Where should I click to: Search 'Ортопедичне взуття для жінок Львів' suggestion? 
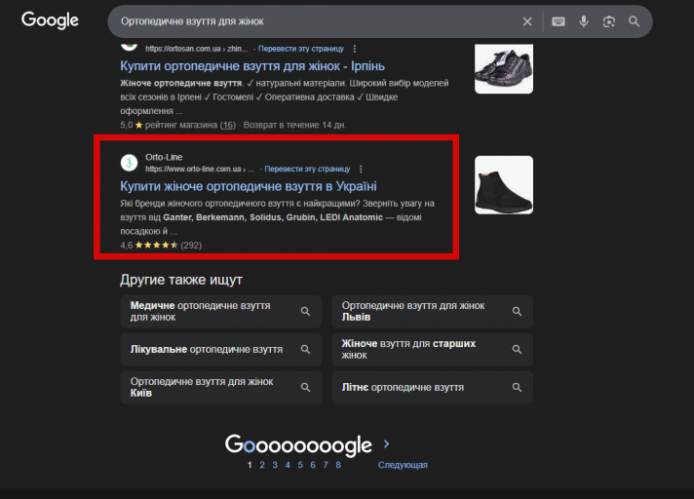point(433,312)
